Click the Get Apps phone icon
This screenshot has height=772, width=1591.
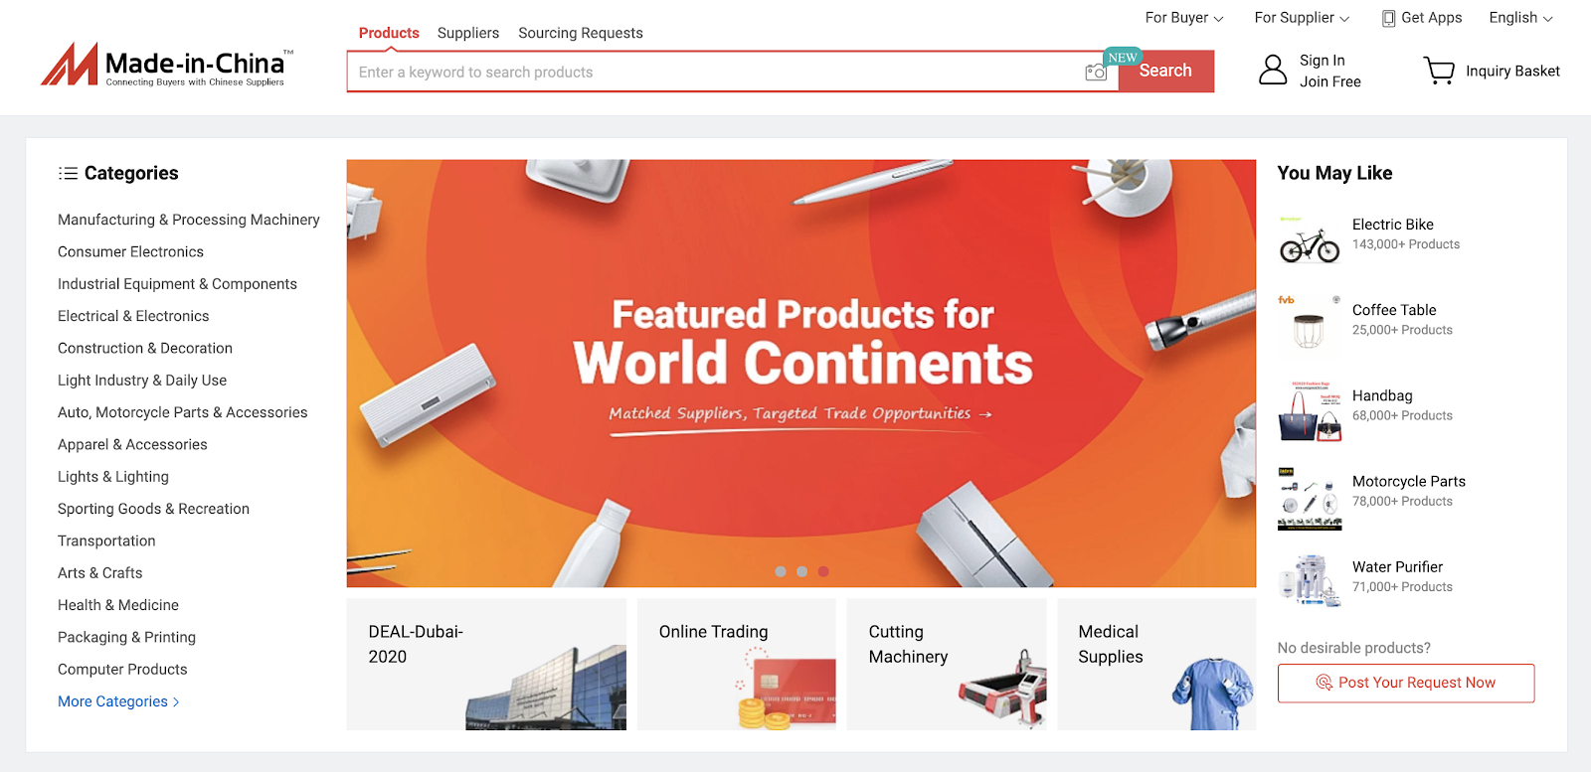pyautogui.click(x=1389, y=18)
